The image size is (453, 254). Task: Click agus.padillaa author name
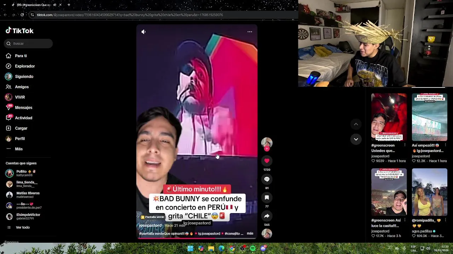pyautogui.click(x=422, y=231)
